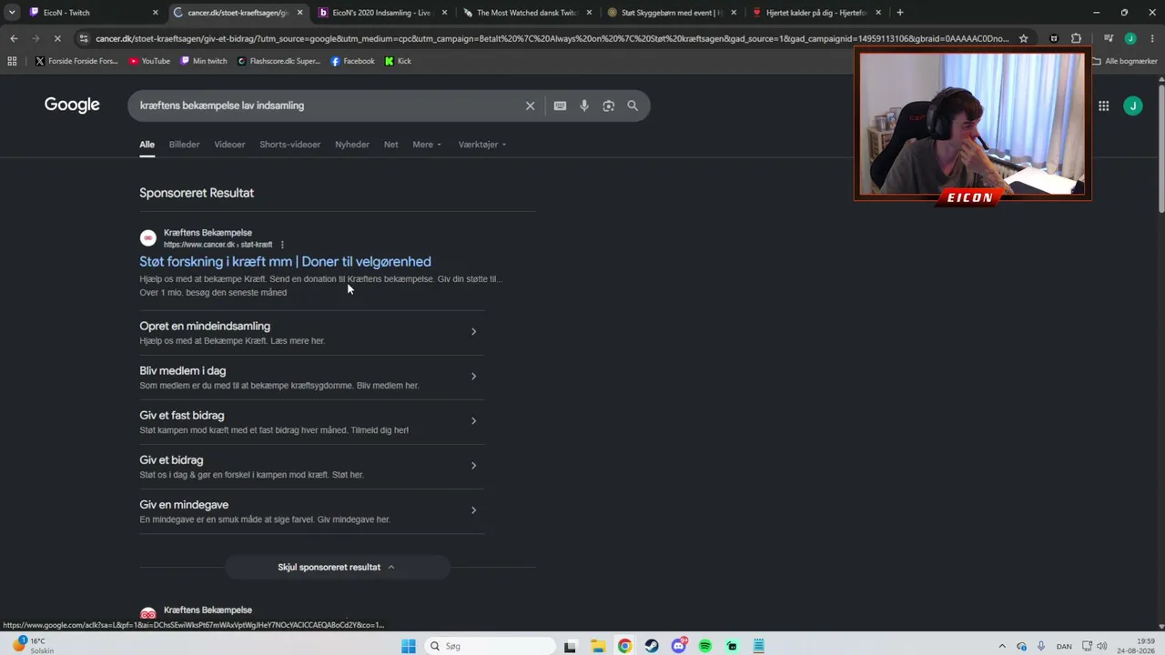
Task: Collapse via Skjul sponsoreret resultat
Action: (x=337, y=567)
